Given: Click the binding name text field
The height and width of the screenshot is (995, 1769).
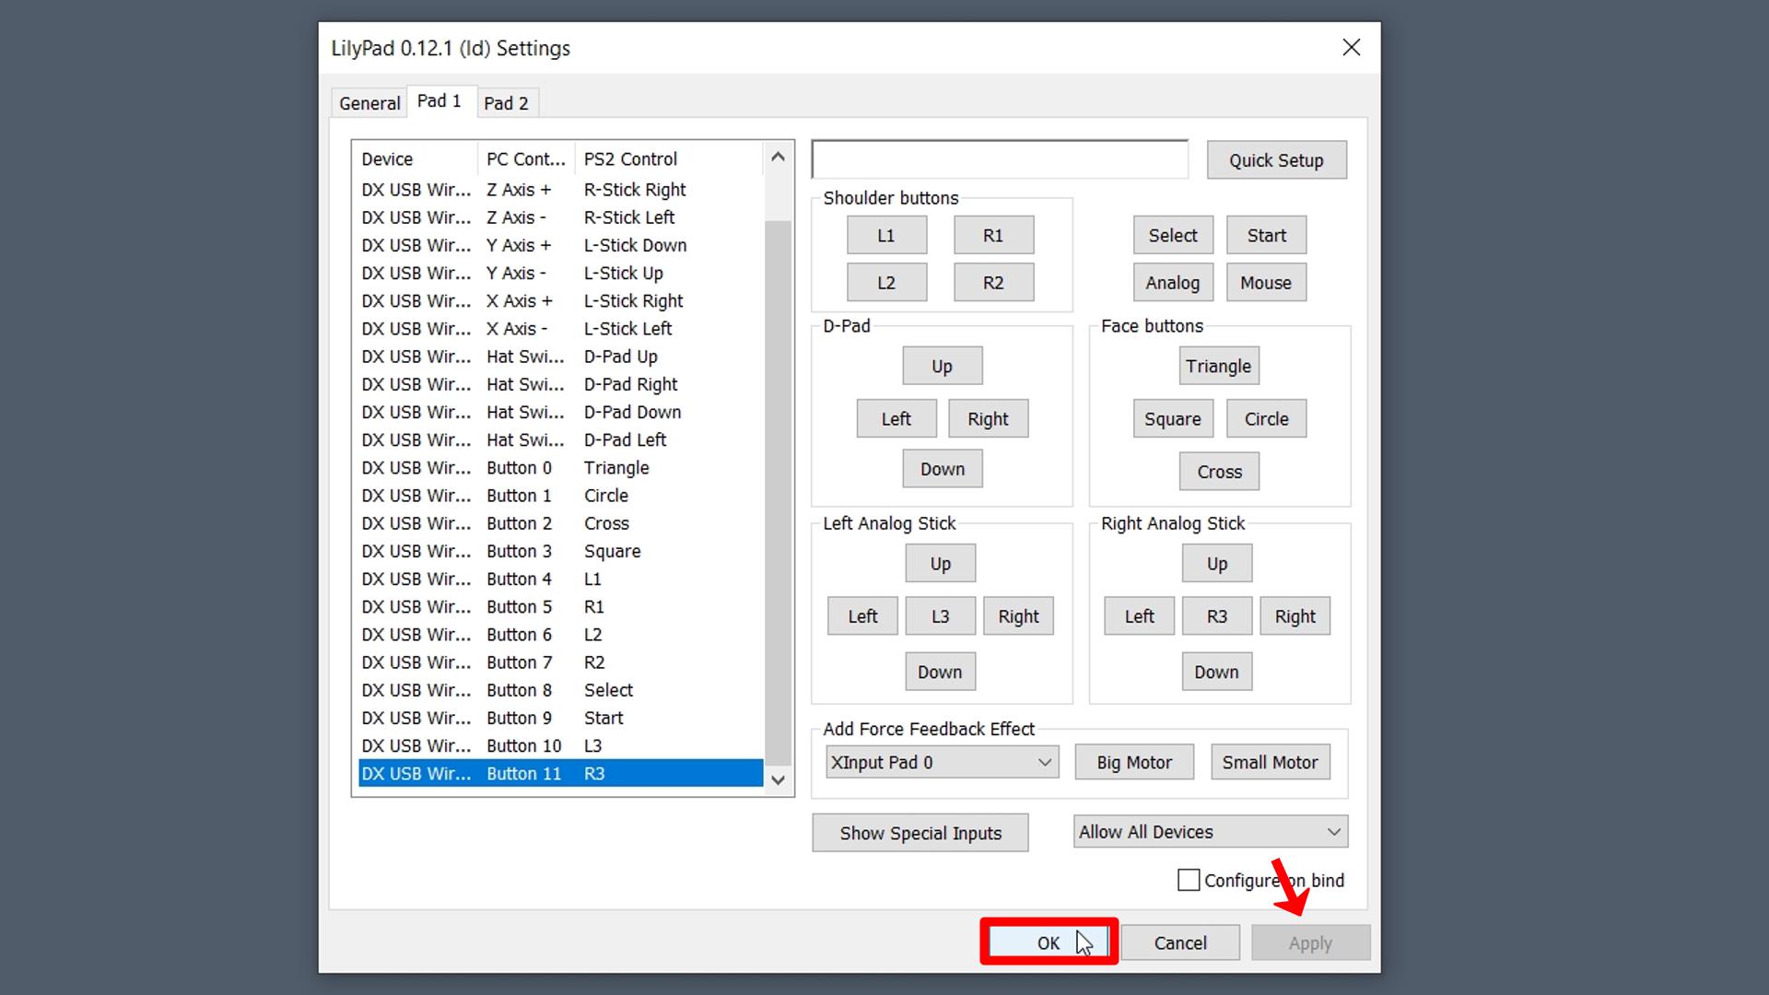Looking at the screenshot, I should click(999, 160).
